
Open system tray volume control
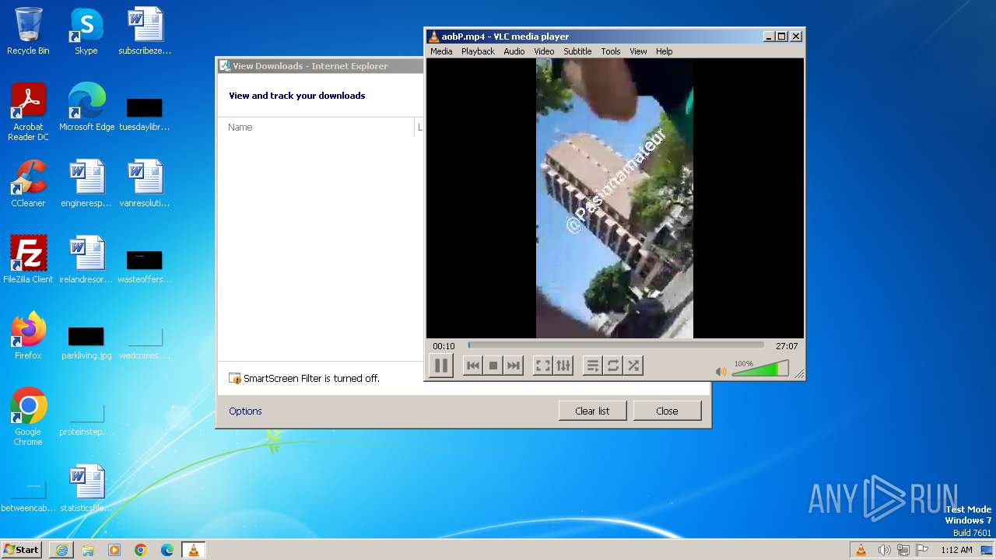coord(884,550)
